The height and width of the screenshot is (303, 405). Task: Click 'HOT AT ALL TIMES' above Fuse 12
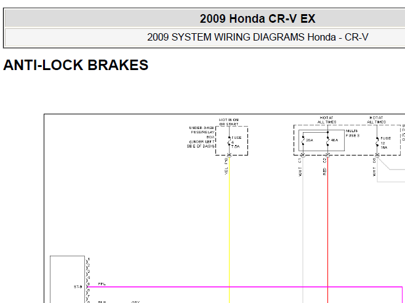[376, 120]
